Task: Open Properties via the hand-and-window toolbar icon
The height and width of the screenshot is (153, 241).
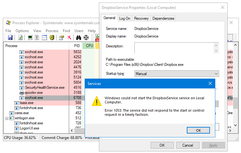Action: pos(62,38)
